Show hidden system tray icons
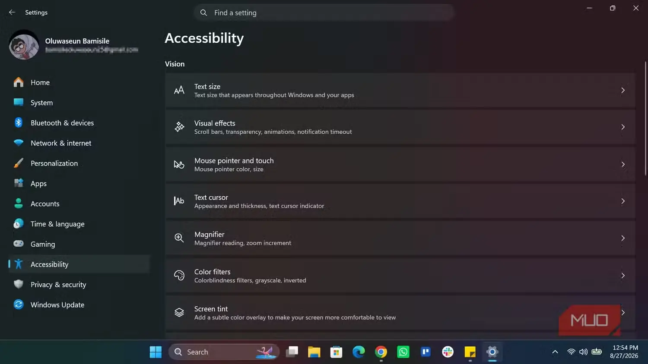This screenshot has width=648, height=364. click(555, 352)
